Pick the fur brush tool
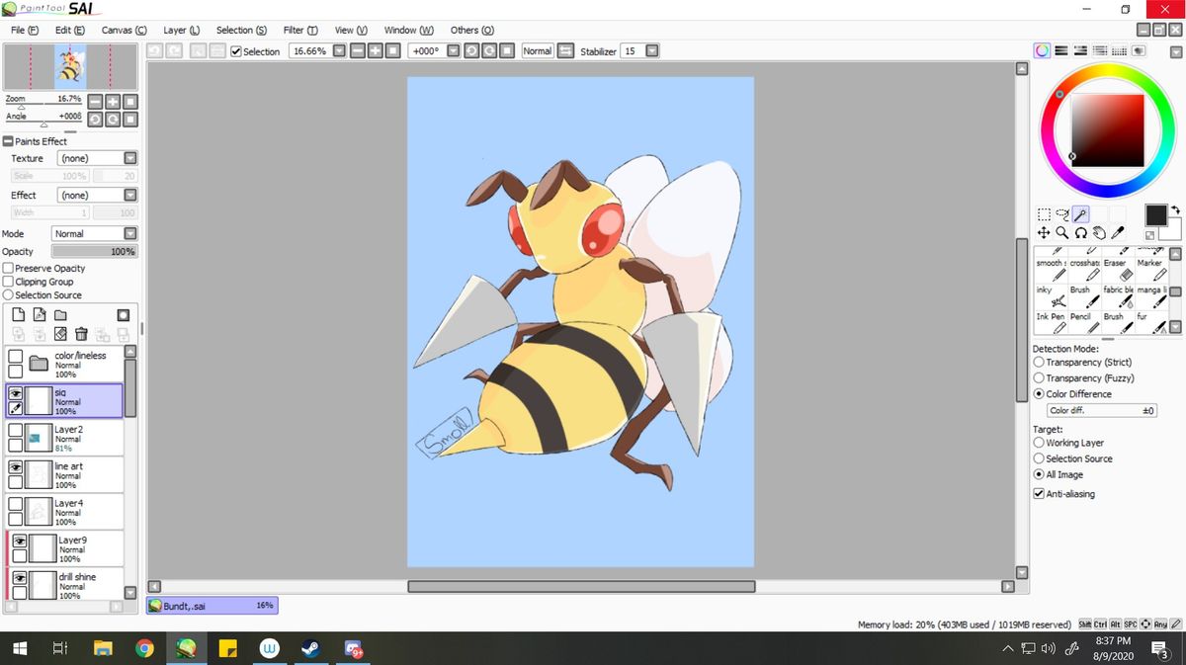Screen dimensions: 1186x665 1150,323
